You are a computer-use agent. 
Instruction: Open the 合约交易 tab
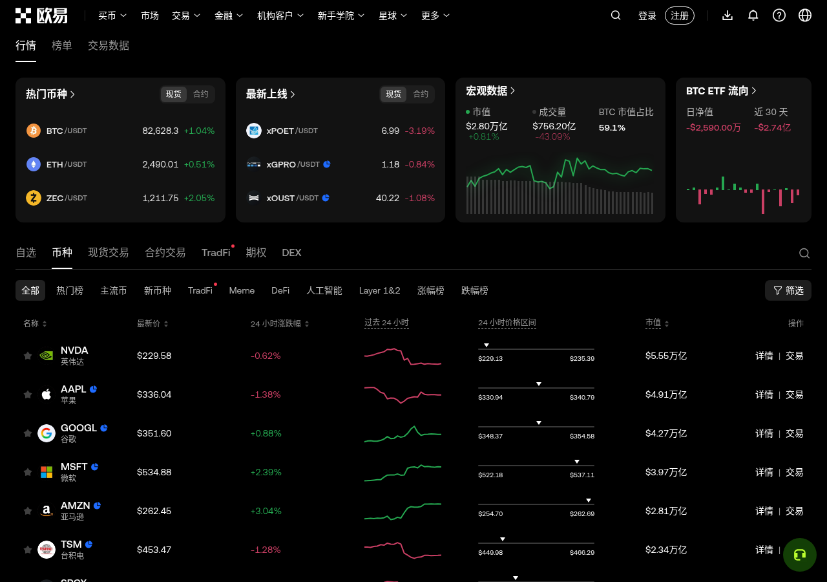pyautogui.click(x=165, y=253)
